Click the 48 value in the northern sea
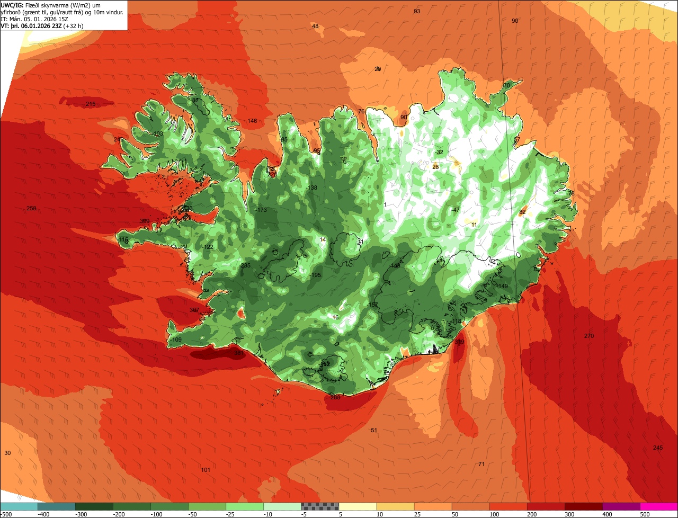The image size is (678, 518). [315, 26]
